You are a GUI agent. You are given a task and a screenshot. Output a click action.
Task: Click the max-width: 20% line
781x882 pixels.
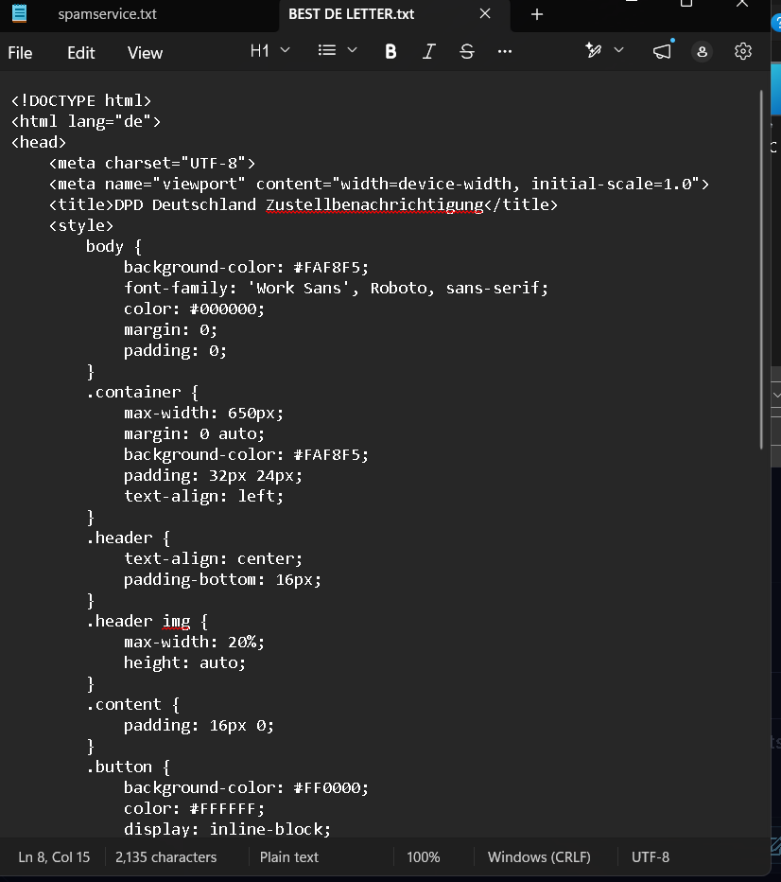(194, 642)
